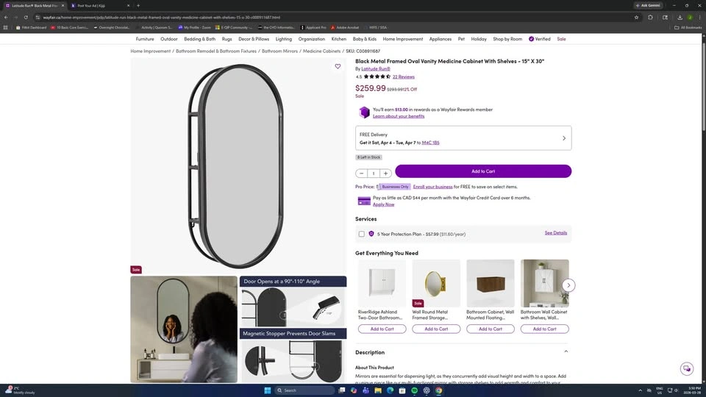Add RiverRidge Ashland cabinet to cart

tap(382, 329)
